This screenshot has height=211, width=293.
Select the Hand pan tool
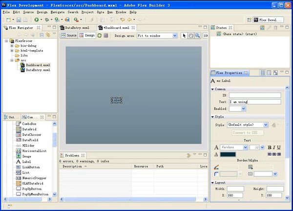[191, 36]
